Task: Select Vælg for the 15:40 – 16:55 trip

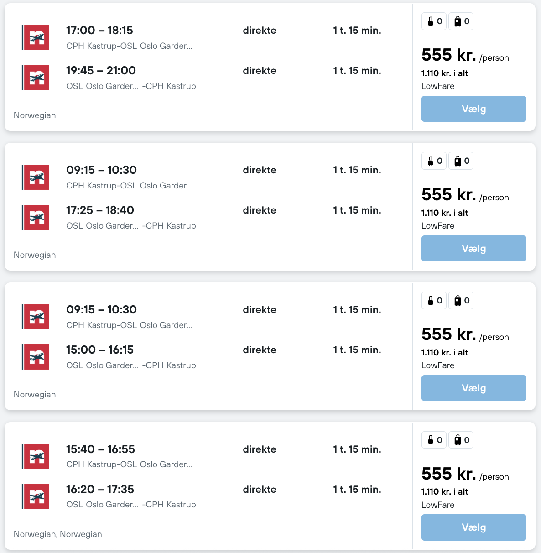Action: tap(473, 527)
